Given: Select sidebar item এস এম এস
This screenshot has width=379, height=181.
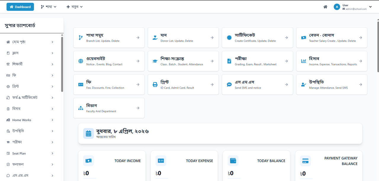Looking at the screenshot, I should tap(30, 176).
